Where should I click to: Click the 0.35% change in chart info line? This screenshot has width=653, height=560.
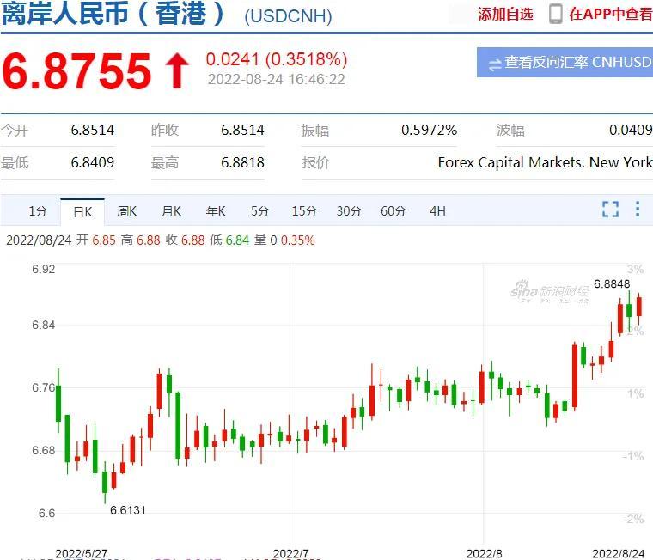pos(298,240)
